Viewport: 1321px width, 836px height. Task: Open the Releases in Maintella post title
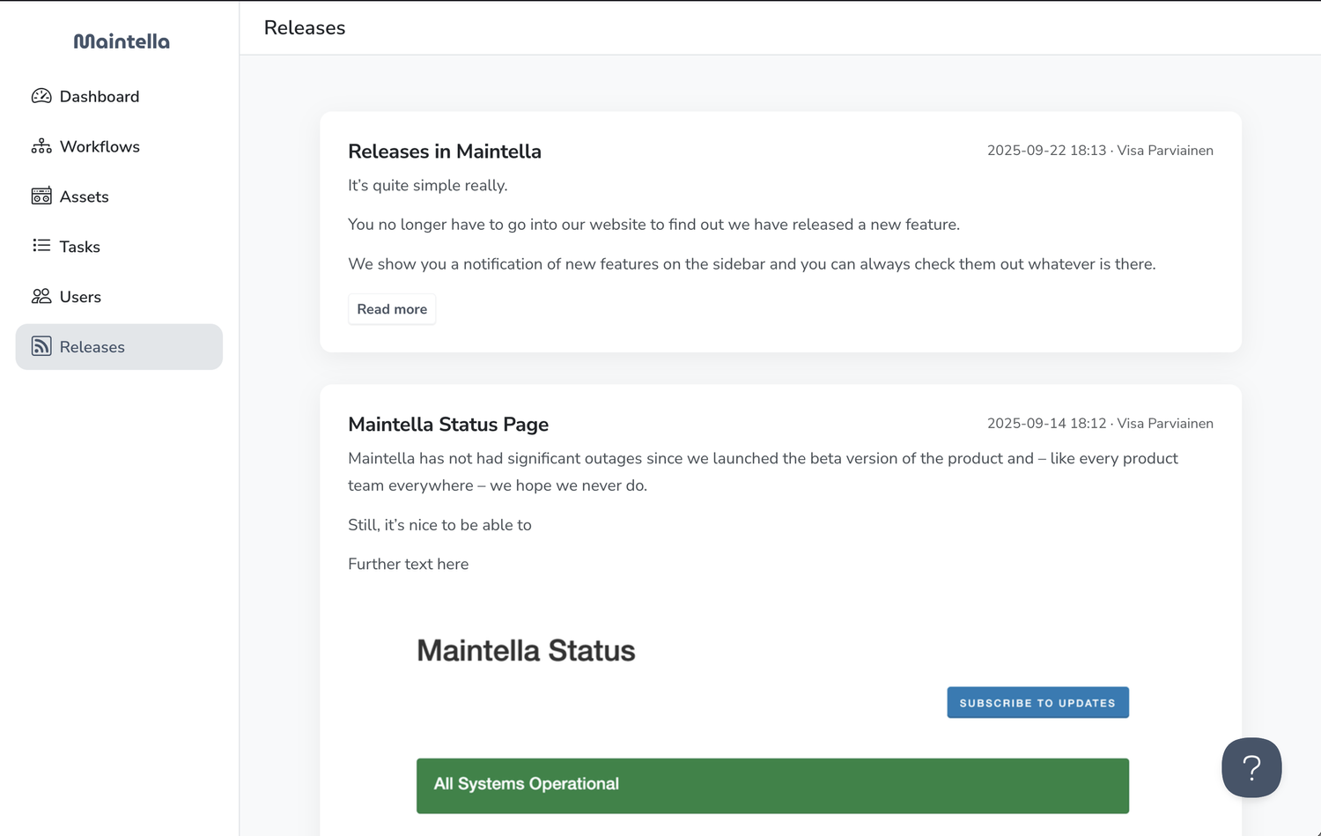(445, 152)
